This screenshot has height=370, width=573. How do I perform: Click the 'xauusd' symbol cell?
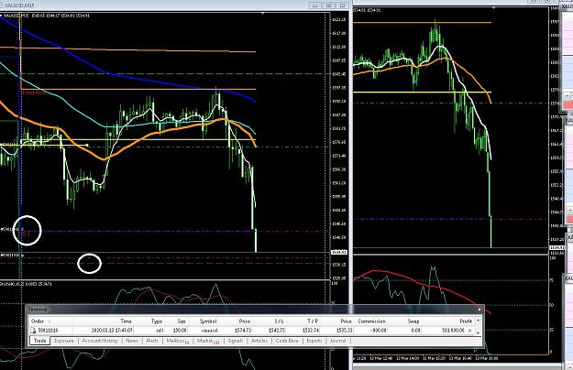[209, 331]
